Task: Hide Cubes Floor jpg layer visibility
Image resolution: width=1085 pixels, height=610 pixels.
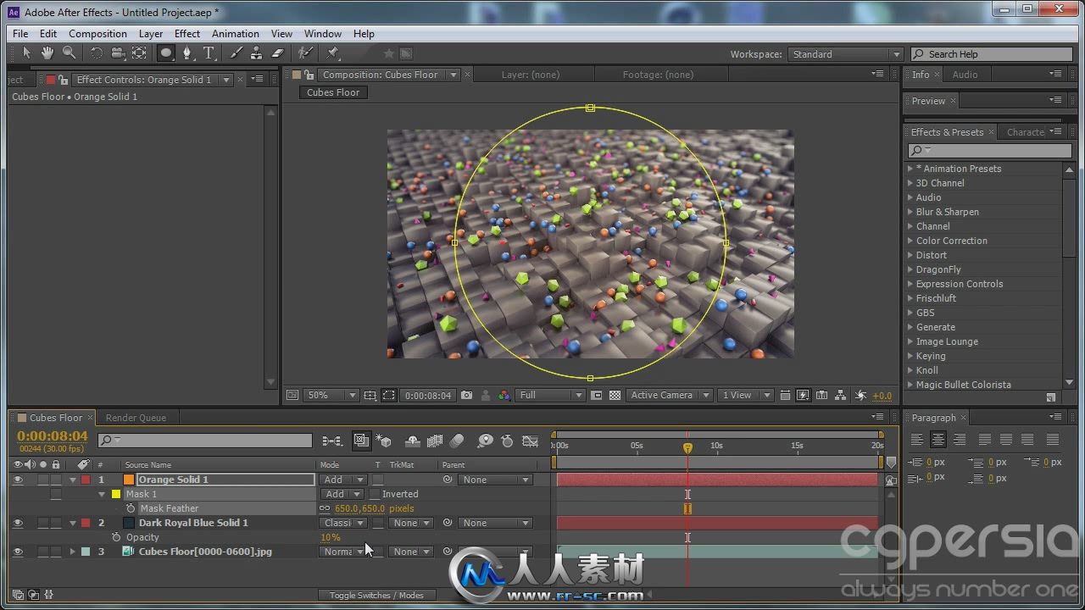Action: tap(18, 552)
